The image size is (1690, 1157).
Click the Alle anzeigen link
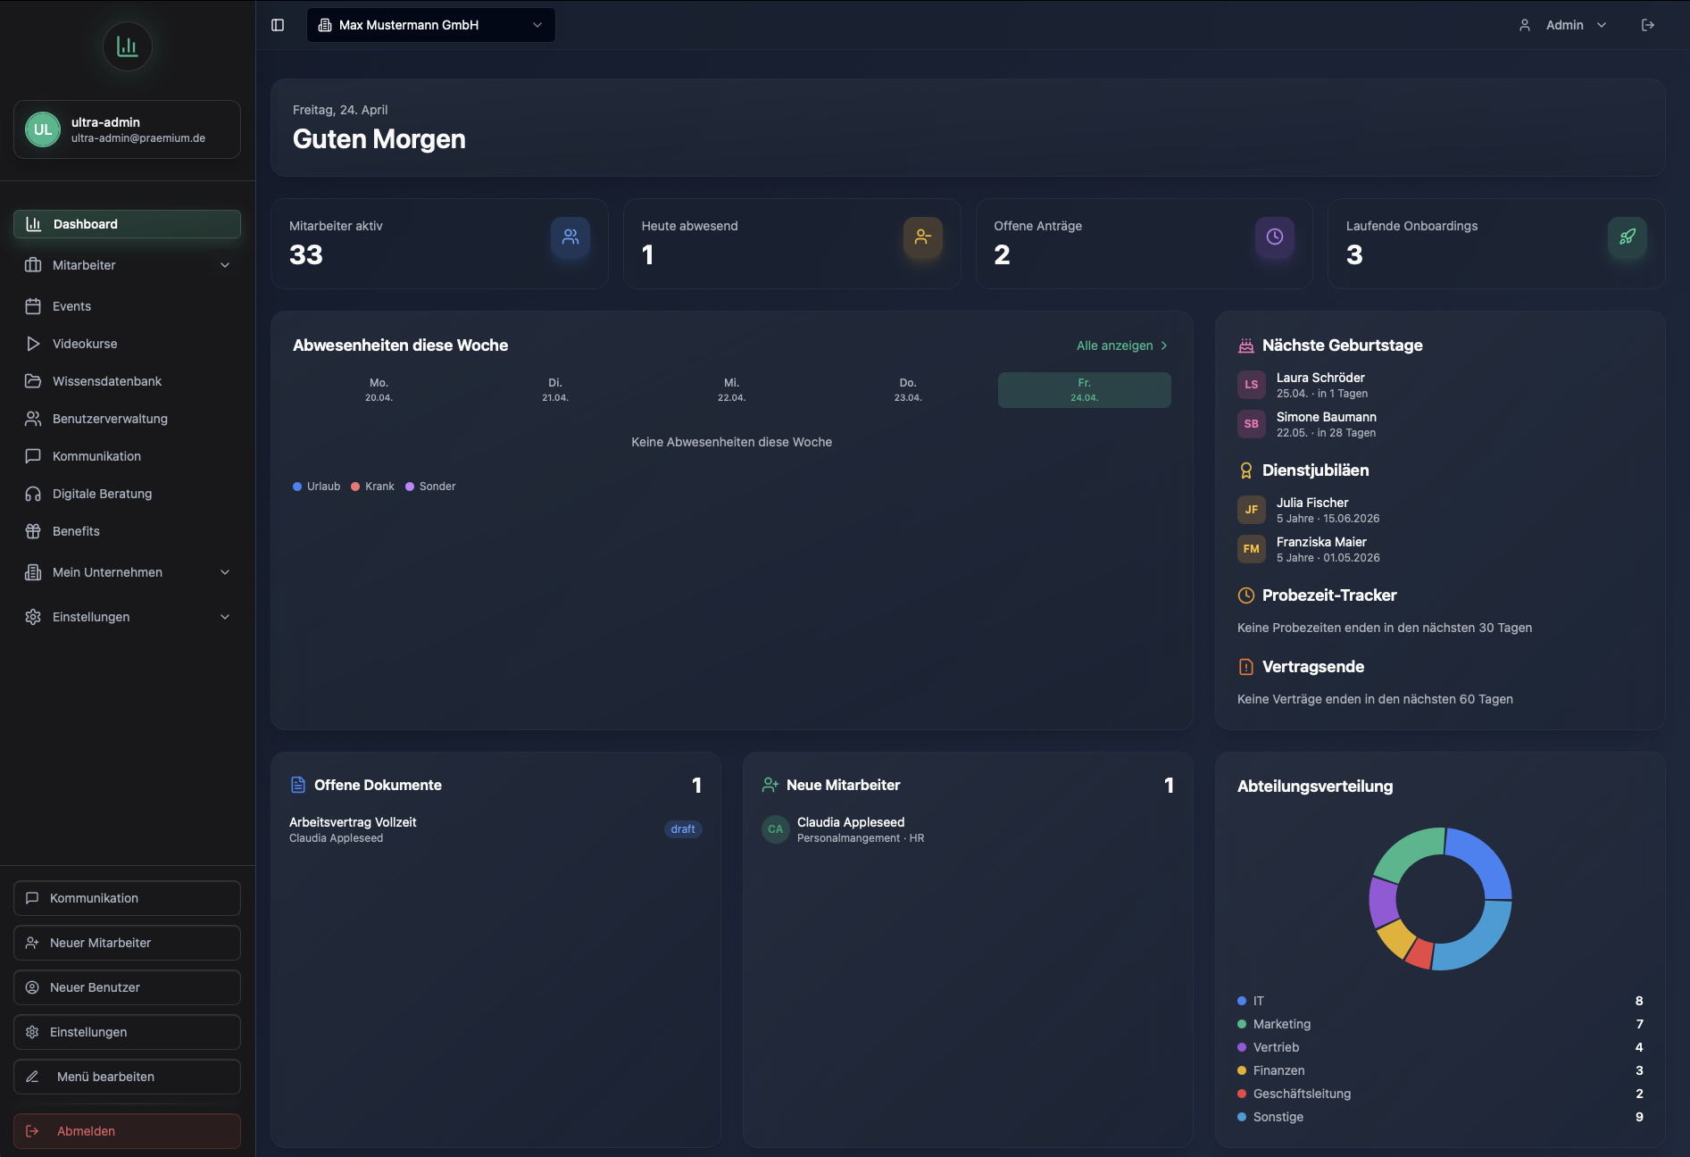pyautogui.click(x=1122, y=345)
